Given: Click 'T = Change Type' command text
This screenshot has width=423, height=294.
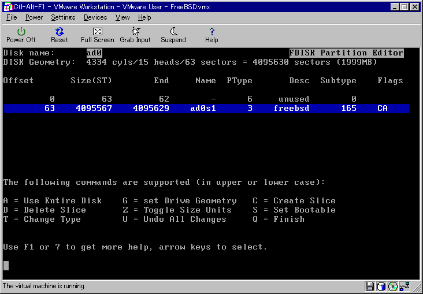Looking at the screenshot, I should pyautogui.click(x=42, y=219).
